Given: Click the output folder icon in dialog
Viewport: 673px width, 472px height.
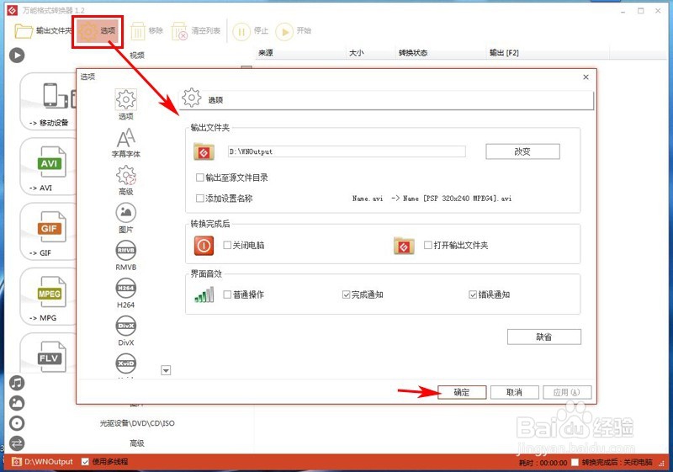Looking at the screenshot, I should pos(204,151).
